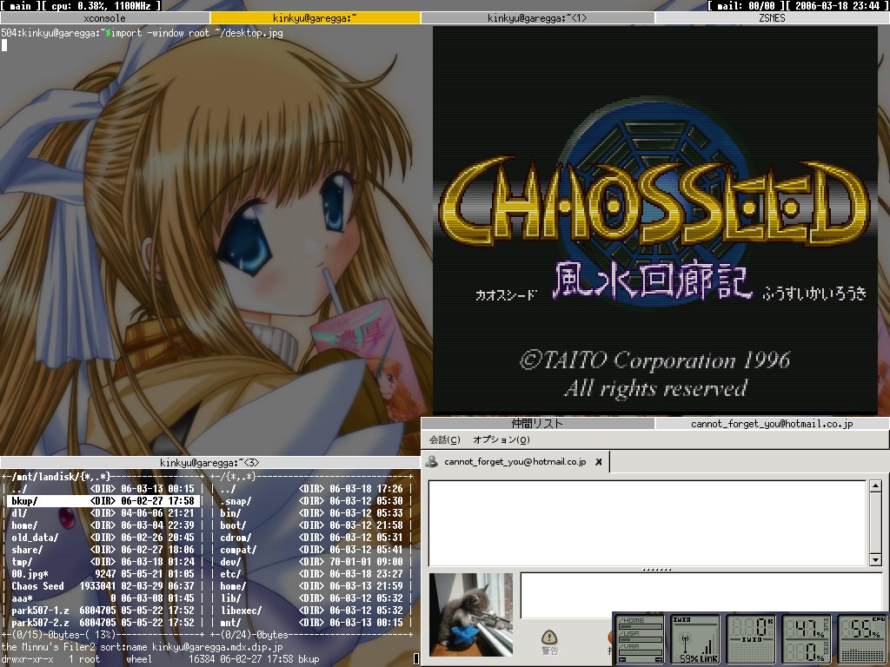Click the filer status line showing sort:name
The image size is (890, 667).
tap(142, 647)
